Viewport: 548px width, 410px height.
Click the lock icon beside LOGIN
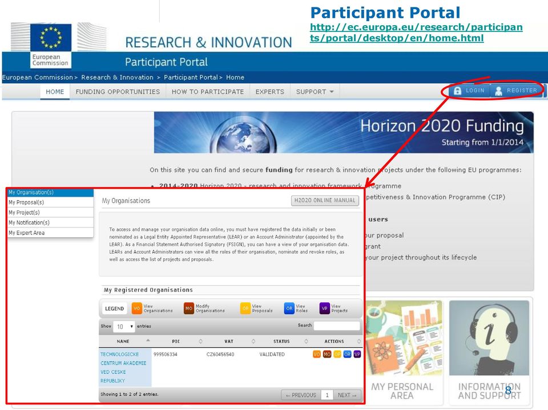(457, 91)
